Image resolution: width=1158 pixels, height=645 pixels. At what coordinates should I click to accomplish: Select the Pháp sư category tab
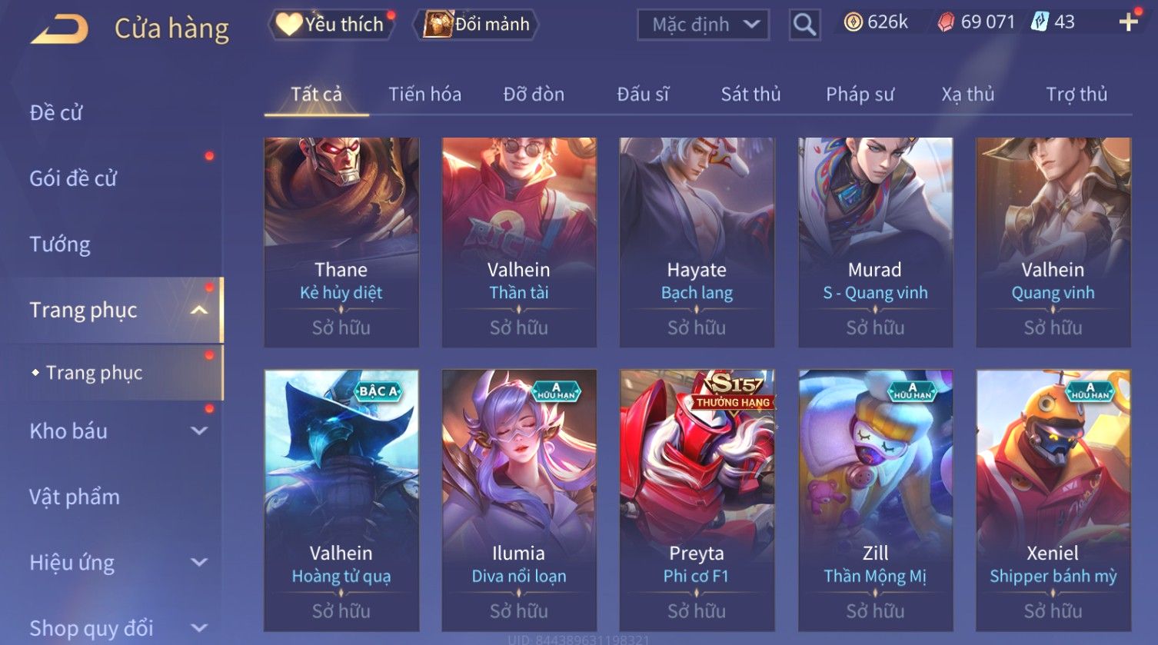860,94
